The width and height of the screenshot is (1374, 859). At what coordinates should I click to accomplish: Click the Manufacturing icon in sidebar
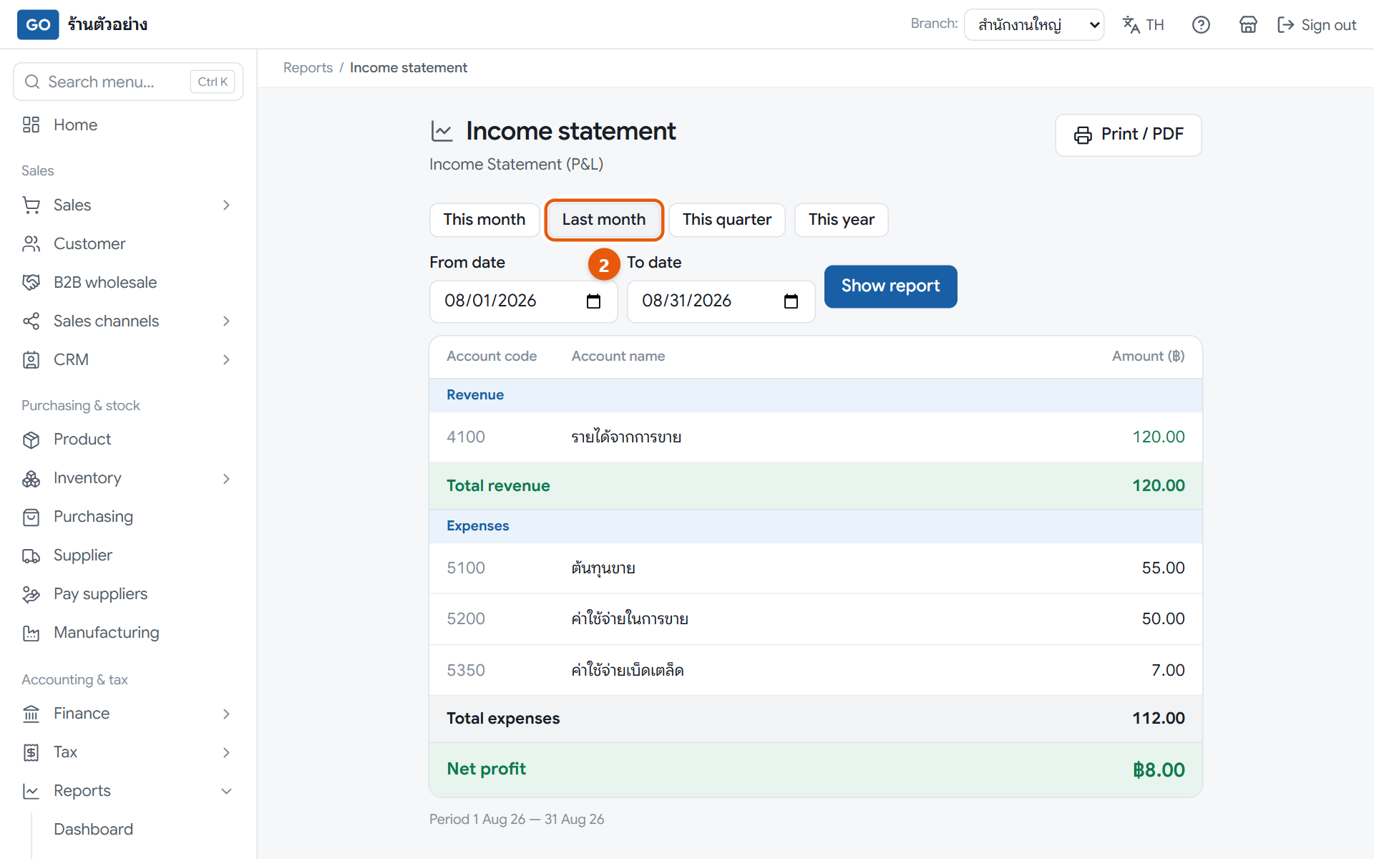point(31,633)
